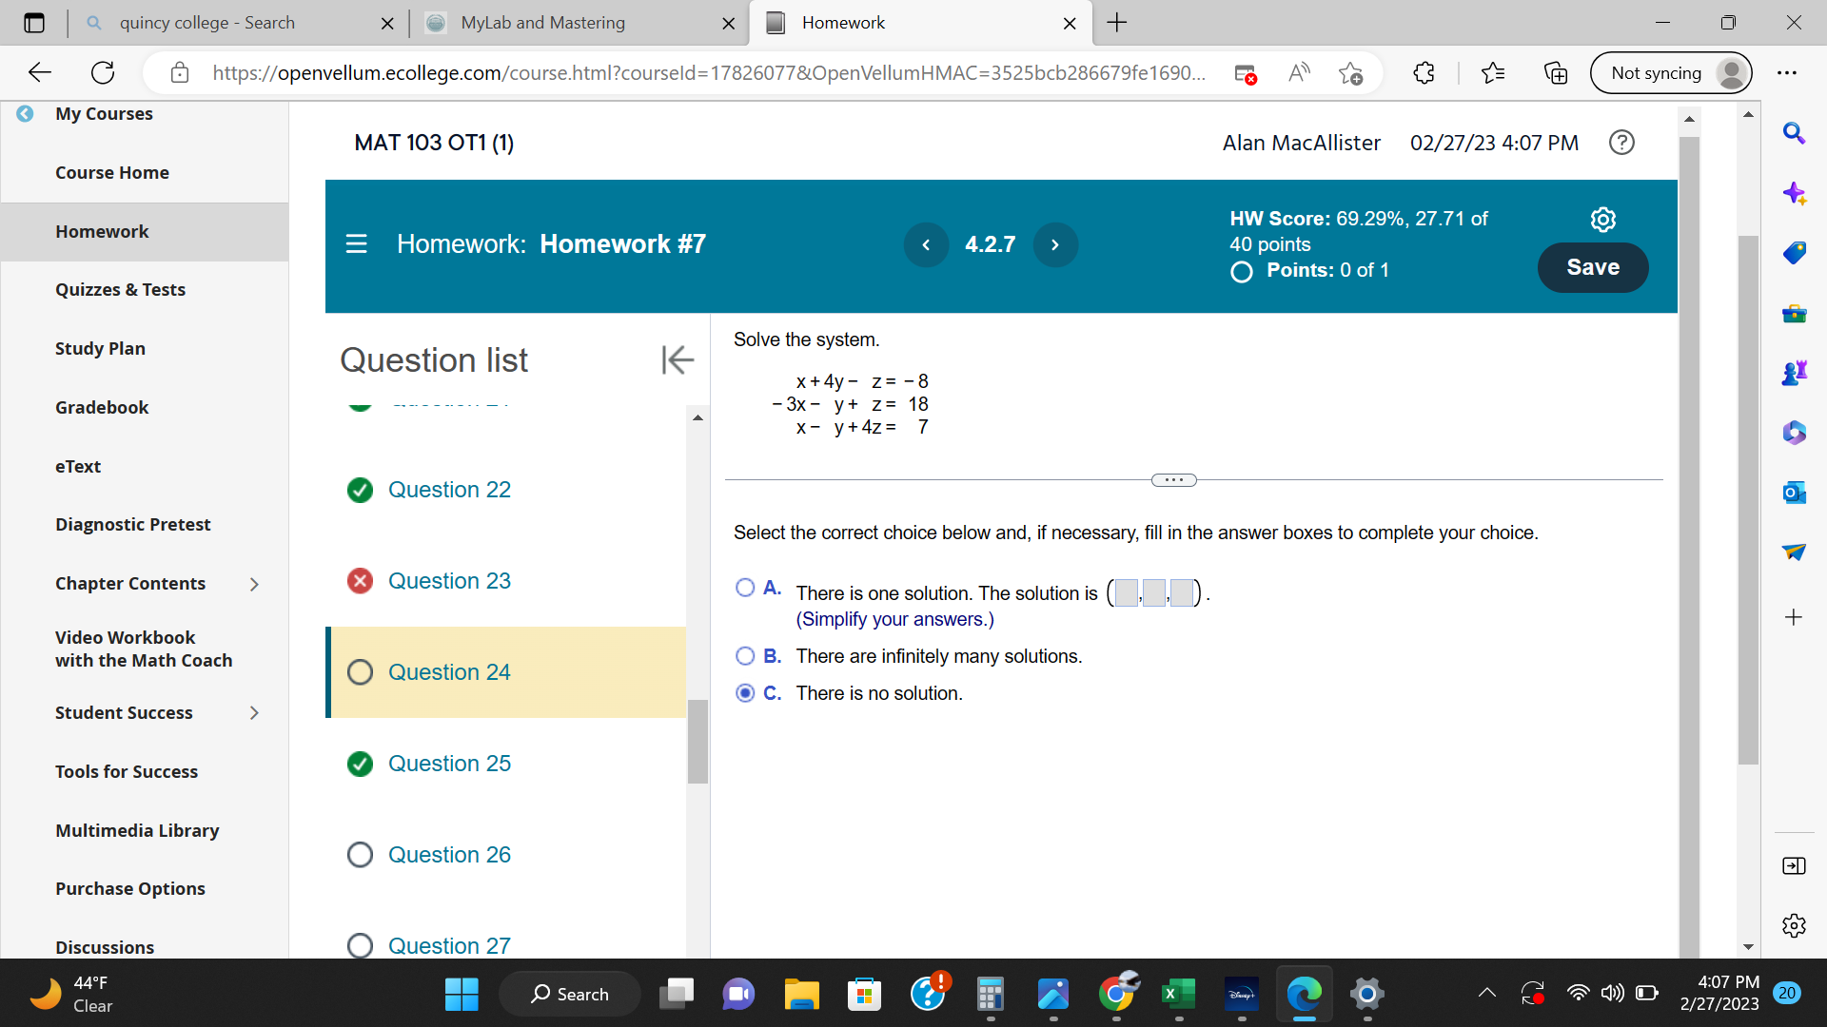Select choice B infinitely many solutions
Viewport: 1827px width, 1027px height.
[745, 656]
